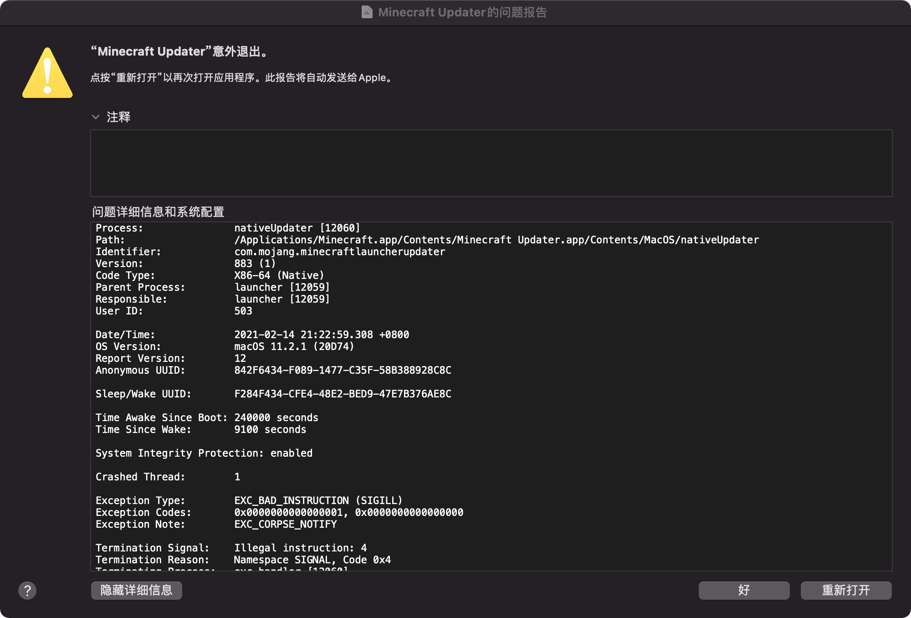Image resolution: width=911 pixels, height=618 pixels.
Task: Click the yellow warning triangle icon
Action: (x=47, y=74)
